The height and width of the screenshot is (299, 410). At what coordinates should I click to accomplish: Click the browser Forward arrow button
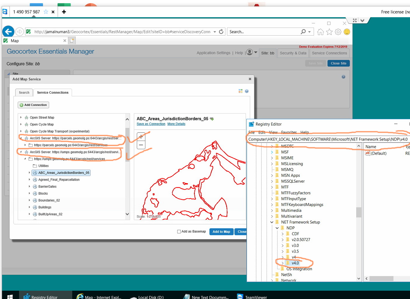pyautogui.click(x=19, y=32)
